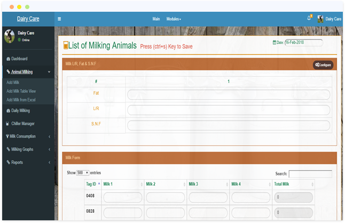Click the Milking Graphs icon
The image size is (345, 223).
(x=9, y=149)
